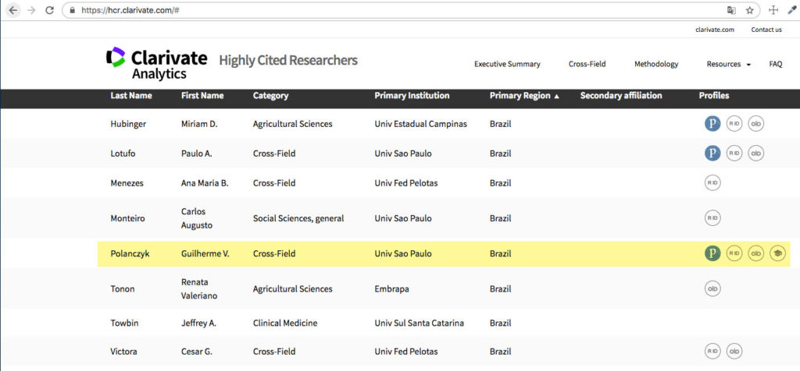Open ResearcherID icon in Victora row

712,352
